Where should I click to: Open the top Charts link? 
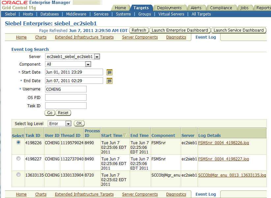41,37
